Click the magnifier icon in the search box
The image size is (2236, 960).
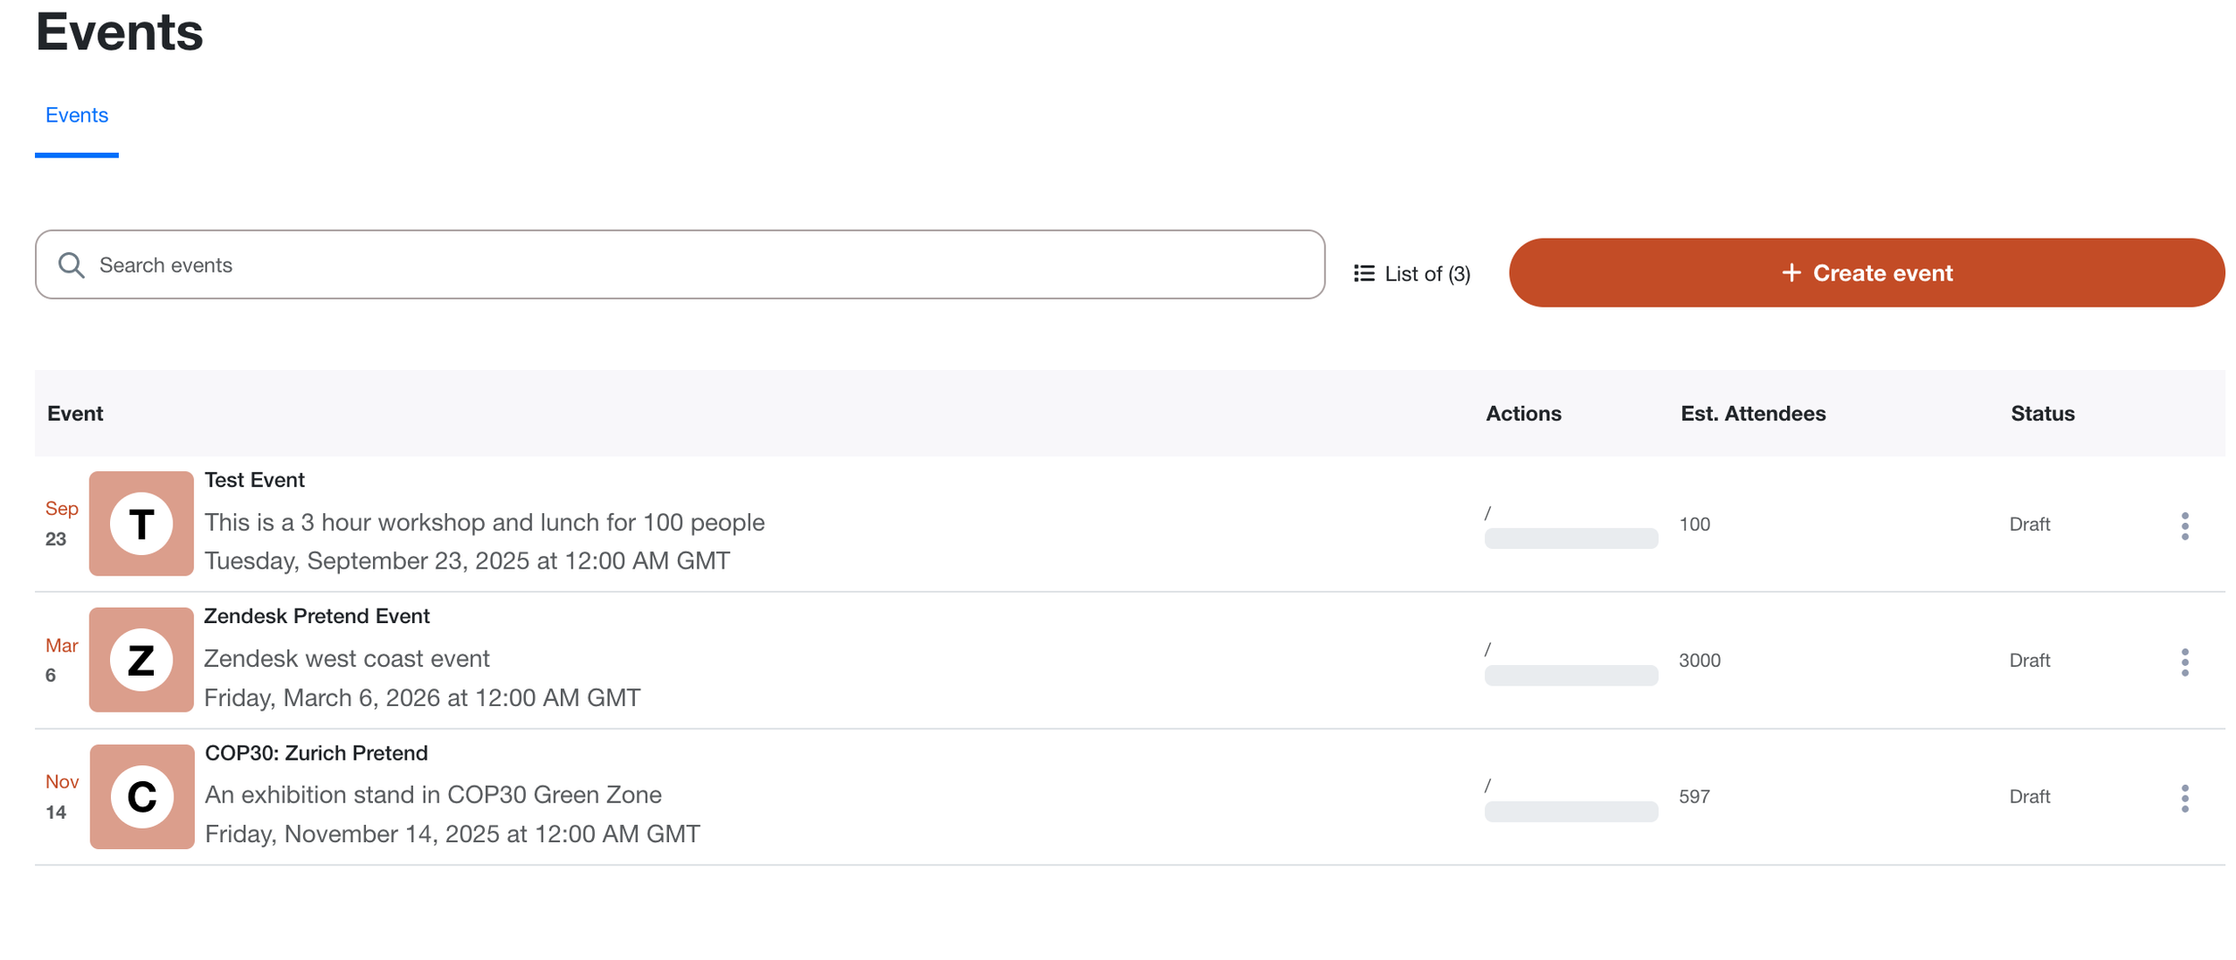click(x=72, y=265)
